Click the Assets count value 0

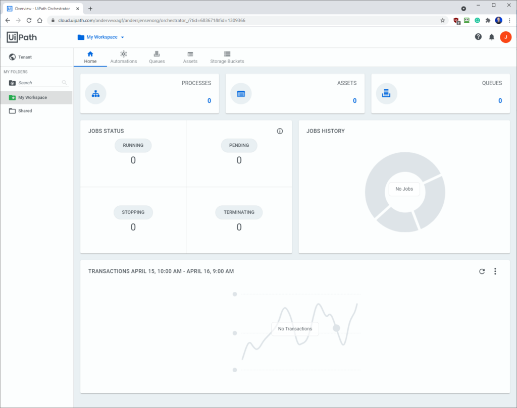tap(355, 101)
